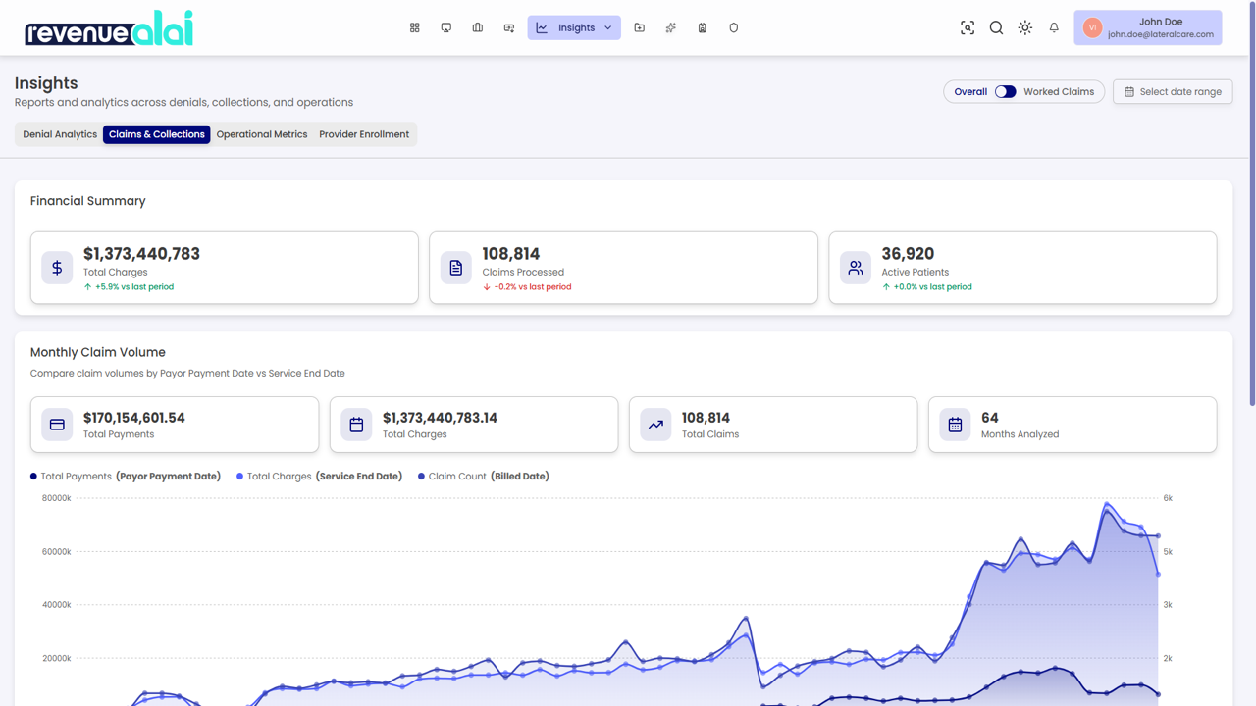Click the +5.9% vs last period indicator

point(129,287)
